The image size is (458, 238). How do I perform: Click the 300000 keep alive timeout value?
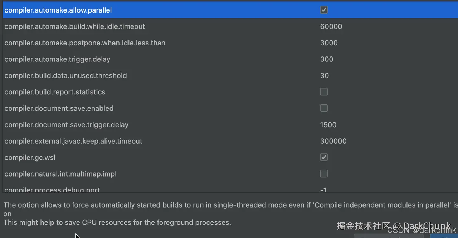coord(333,141)
